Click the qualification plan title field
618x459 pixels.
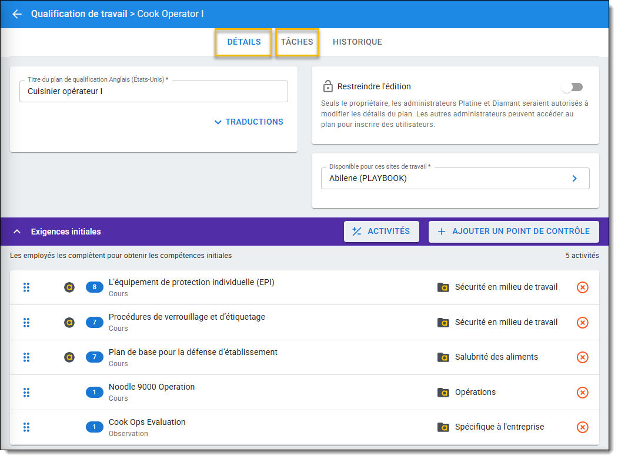[153, 92]
